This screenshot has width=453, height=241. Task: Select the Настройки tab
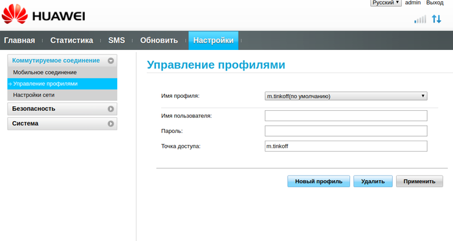[214, 40]
